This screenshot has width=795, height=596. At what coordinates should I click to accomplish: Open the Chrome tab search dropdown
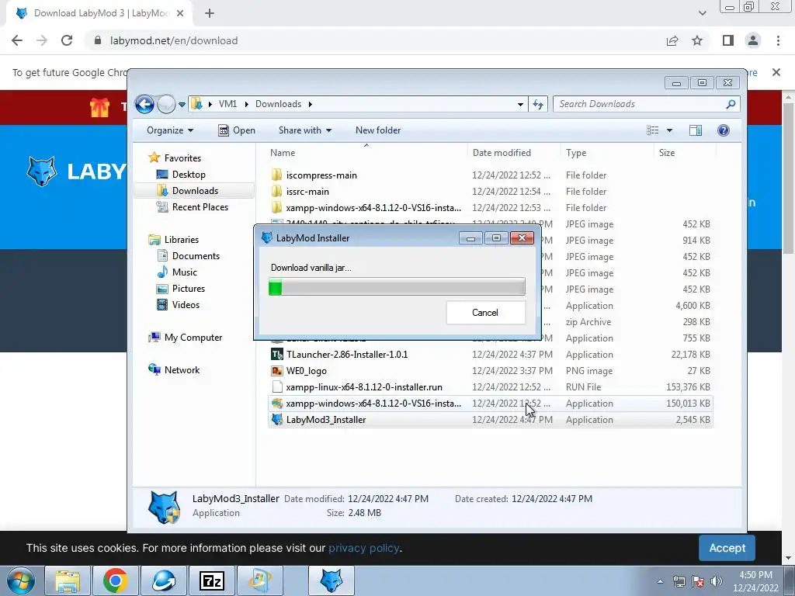702,13
